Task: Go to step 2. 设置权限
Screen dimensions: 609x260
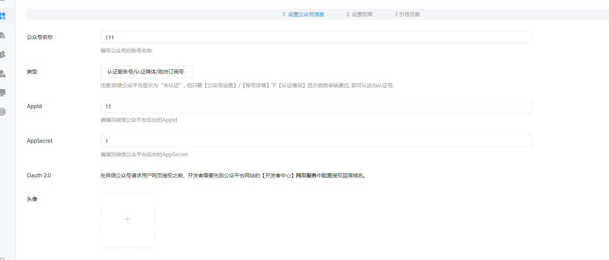Action: 359,14
